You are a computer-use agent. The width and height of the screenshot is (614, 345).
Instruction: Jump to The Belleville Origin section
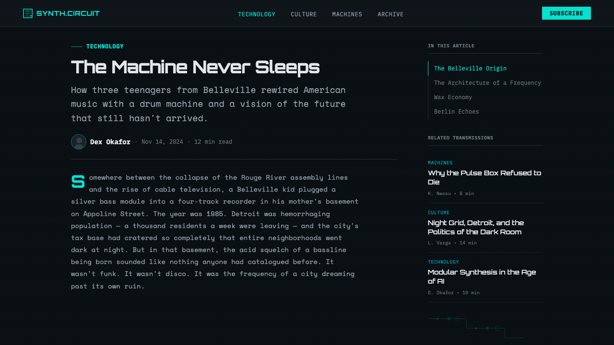[x=470, y=69]
